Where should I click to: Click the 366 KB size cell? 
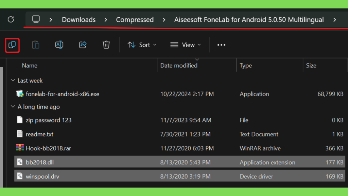334,148
